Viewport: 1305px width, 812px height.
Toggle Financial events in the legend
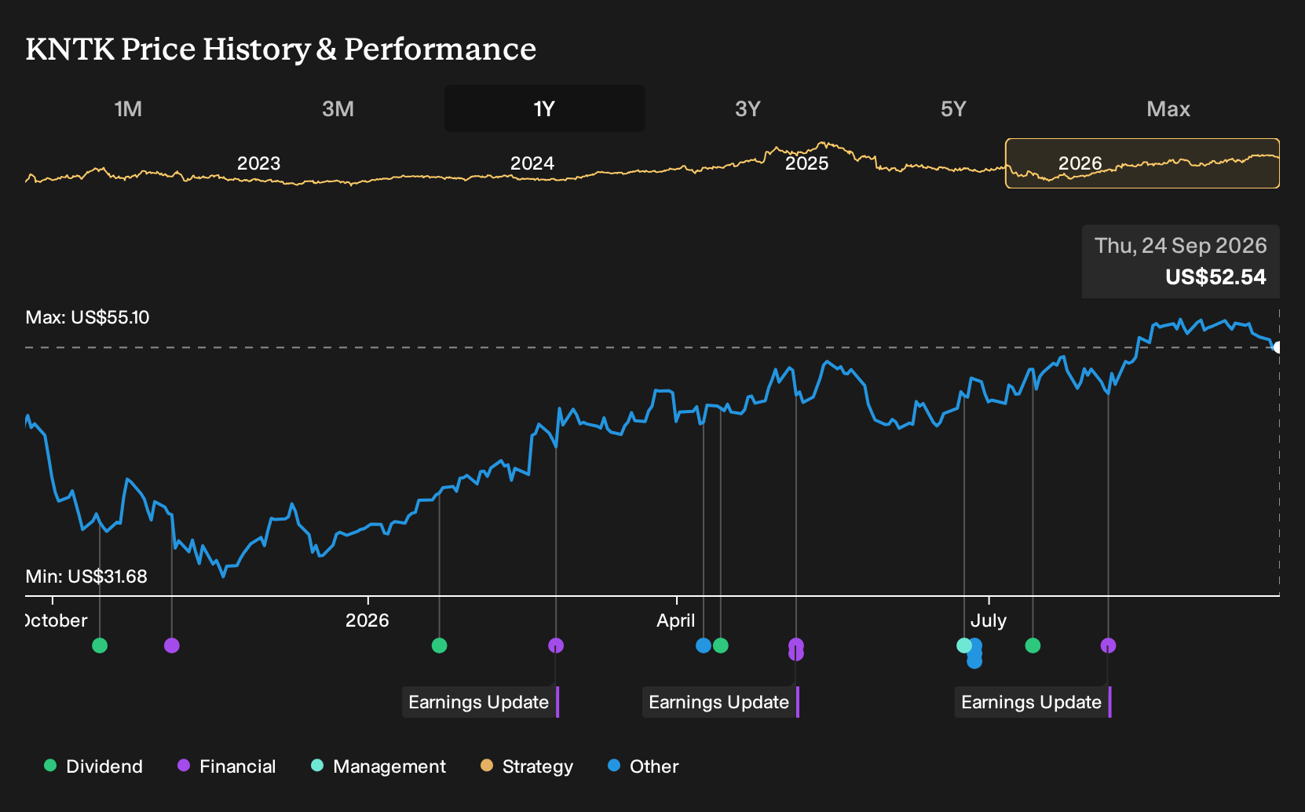[x=227, y=766]
